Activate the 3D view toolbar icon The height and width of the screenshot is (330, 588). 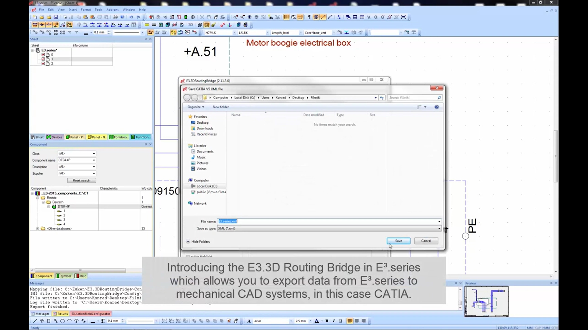[x=190, y=24]
